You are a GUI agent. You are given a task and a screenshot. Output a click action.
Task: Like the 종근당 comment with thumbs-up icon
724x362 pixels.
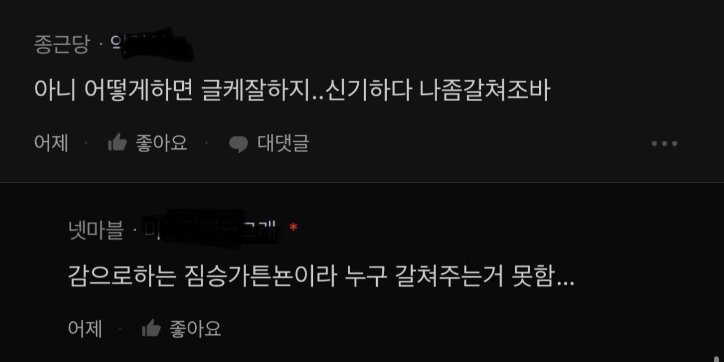[x=117, y=143]
